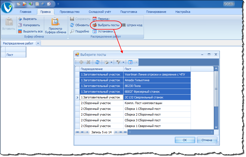Open Просмотр буфера обмена clipboard viewer
The width and height of the screenshot is (246, 157).
click(x=56, y=26)
